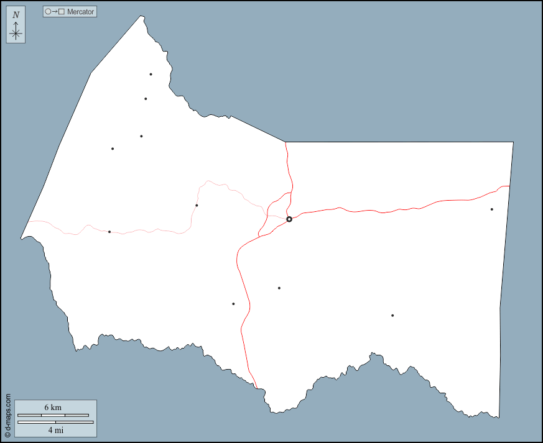Click the Mercator projection label
The height and width of the screenshot is (443, 543).
81,12
